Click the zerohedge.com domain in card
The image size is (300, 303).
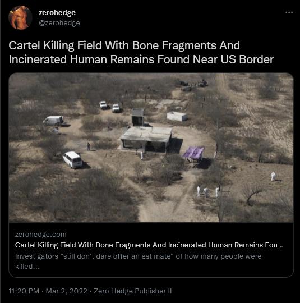41,235
